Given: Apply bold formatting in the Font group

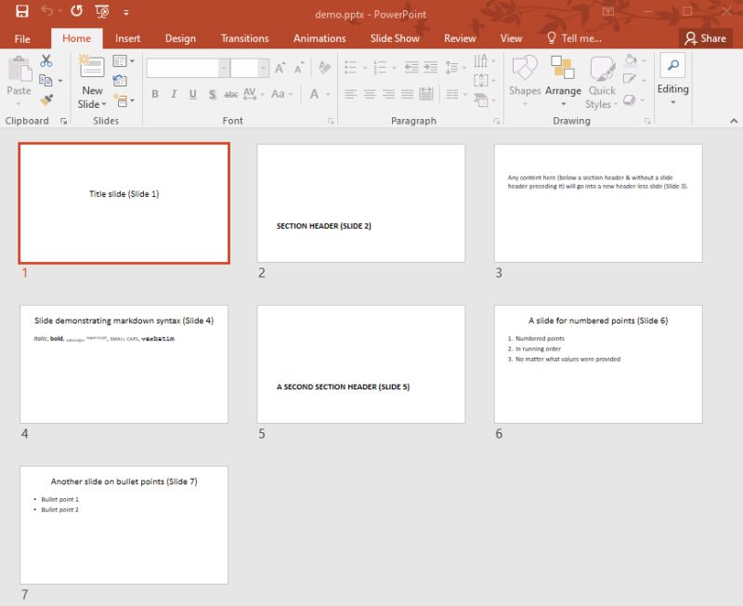Looking at the screenshot, I should [154, 93].
